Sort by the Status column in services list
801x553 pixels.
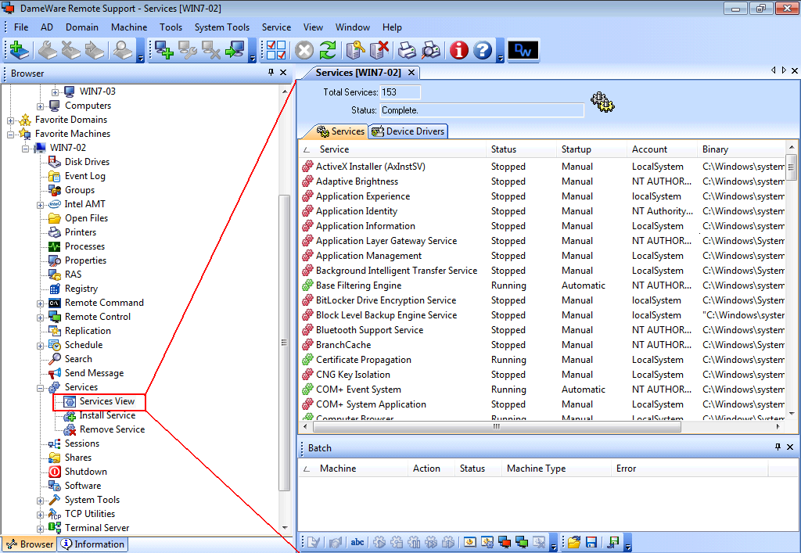(521, 149)
